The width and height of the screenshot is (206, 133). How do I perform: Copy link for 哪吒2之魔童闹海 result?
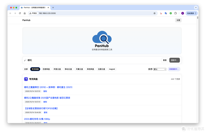tap(45, 102)
